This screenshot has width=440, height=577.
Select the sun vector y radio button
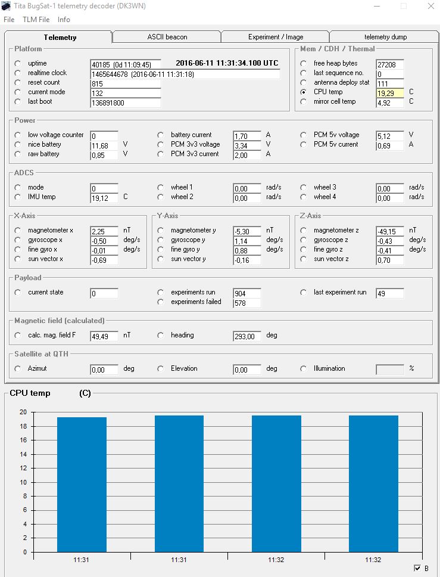click(x=160, y=259)
